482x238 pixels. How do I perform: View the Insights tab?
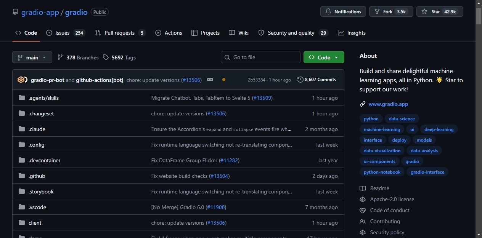352,33
